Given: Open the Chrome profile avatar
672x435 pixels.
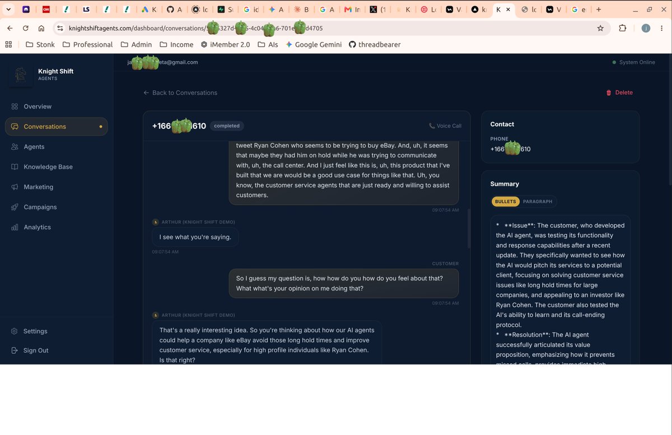Looking at the screenshot, I should [x=646, y=28].
